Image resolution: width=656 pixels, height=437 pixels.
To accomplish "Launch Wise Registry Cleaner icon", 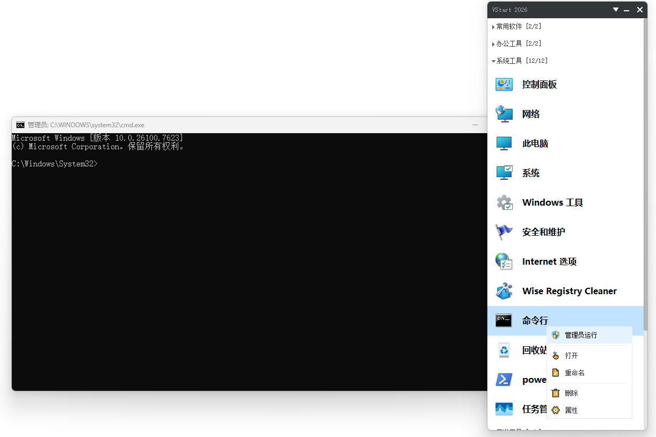I will click(504, 291).
